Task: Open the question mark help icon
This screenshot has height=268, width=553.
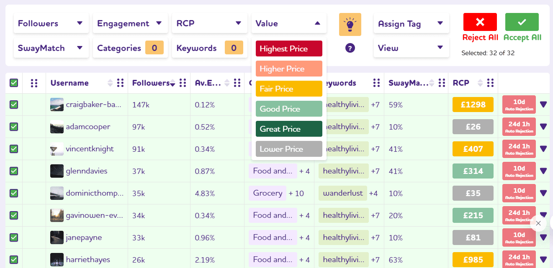Action: click(x=350, y=48)
